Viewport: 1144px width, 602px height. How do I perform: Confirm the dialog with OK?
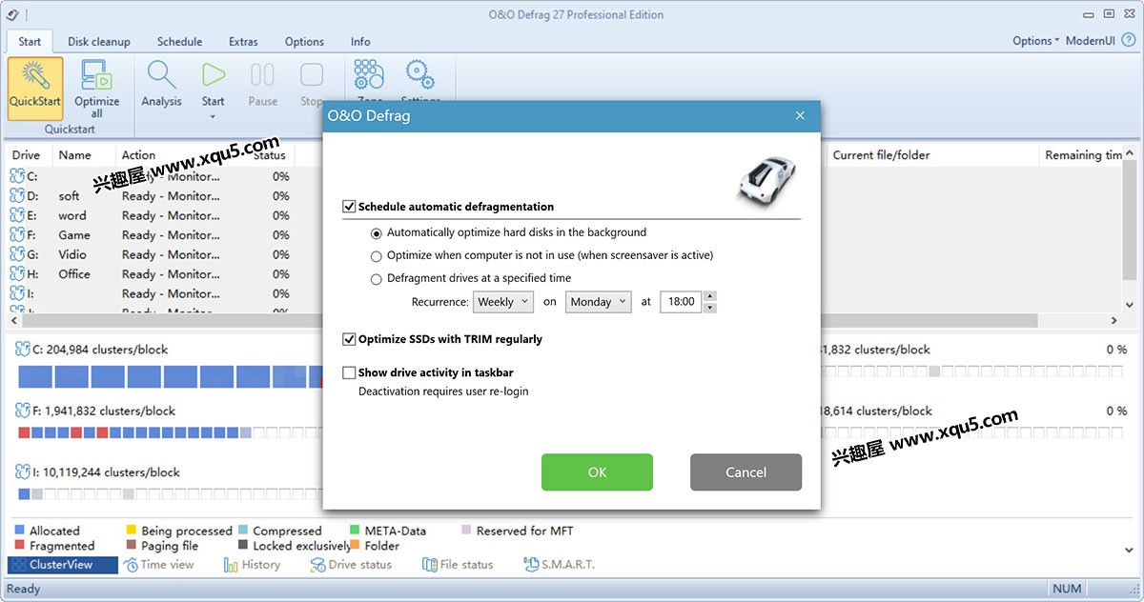[x=597, y=472]
